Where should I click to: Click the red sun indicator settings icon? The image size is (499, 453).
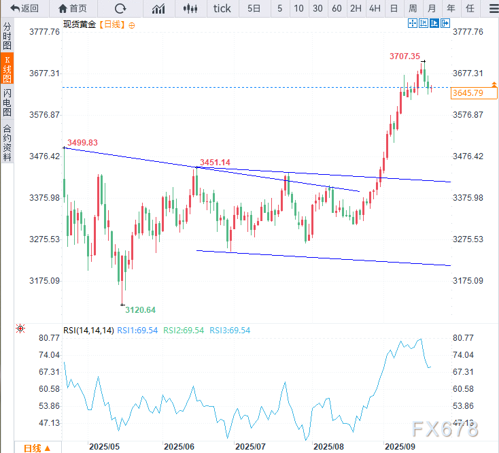click(20, 329)
